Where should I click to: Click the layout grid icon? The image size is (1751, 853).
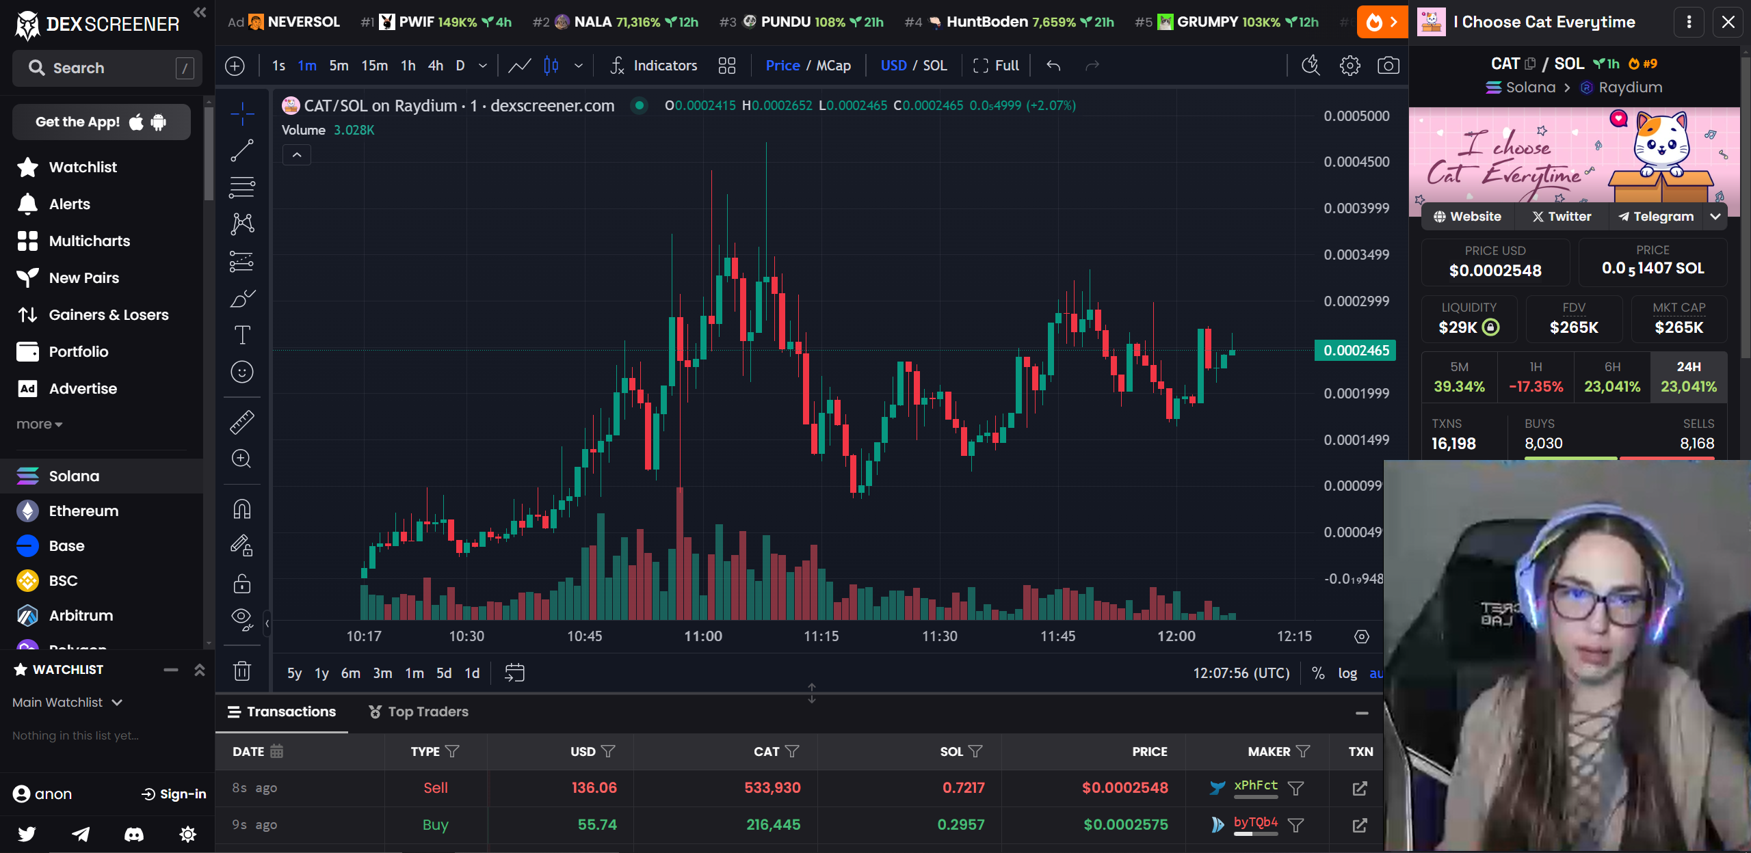pyautogui.click(x=726, y=66)
